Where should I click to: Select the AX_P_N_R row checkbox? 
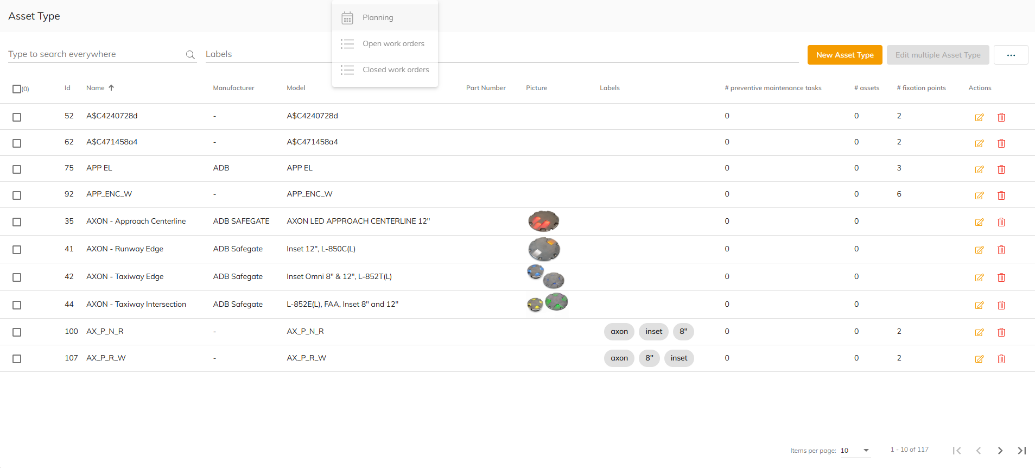17,332
